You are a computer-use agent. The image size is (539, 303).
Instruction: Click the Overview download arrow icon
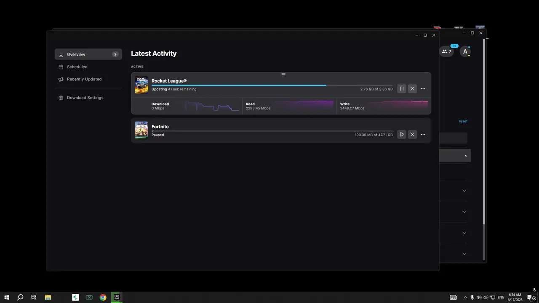pyautogui.click(x=61, y=55)
